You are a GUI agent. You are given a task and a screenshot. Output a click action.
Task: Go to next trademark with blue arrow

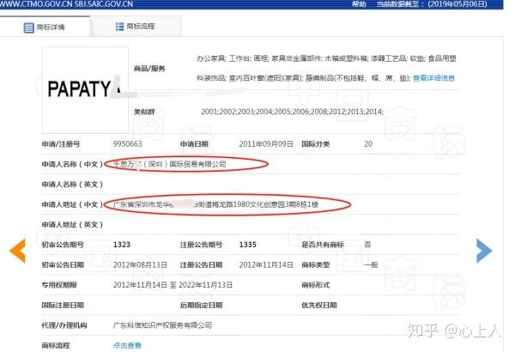coord(484,251)
